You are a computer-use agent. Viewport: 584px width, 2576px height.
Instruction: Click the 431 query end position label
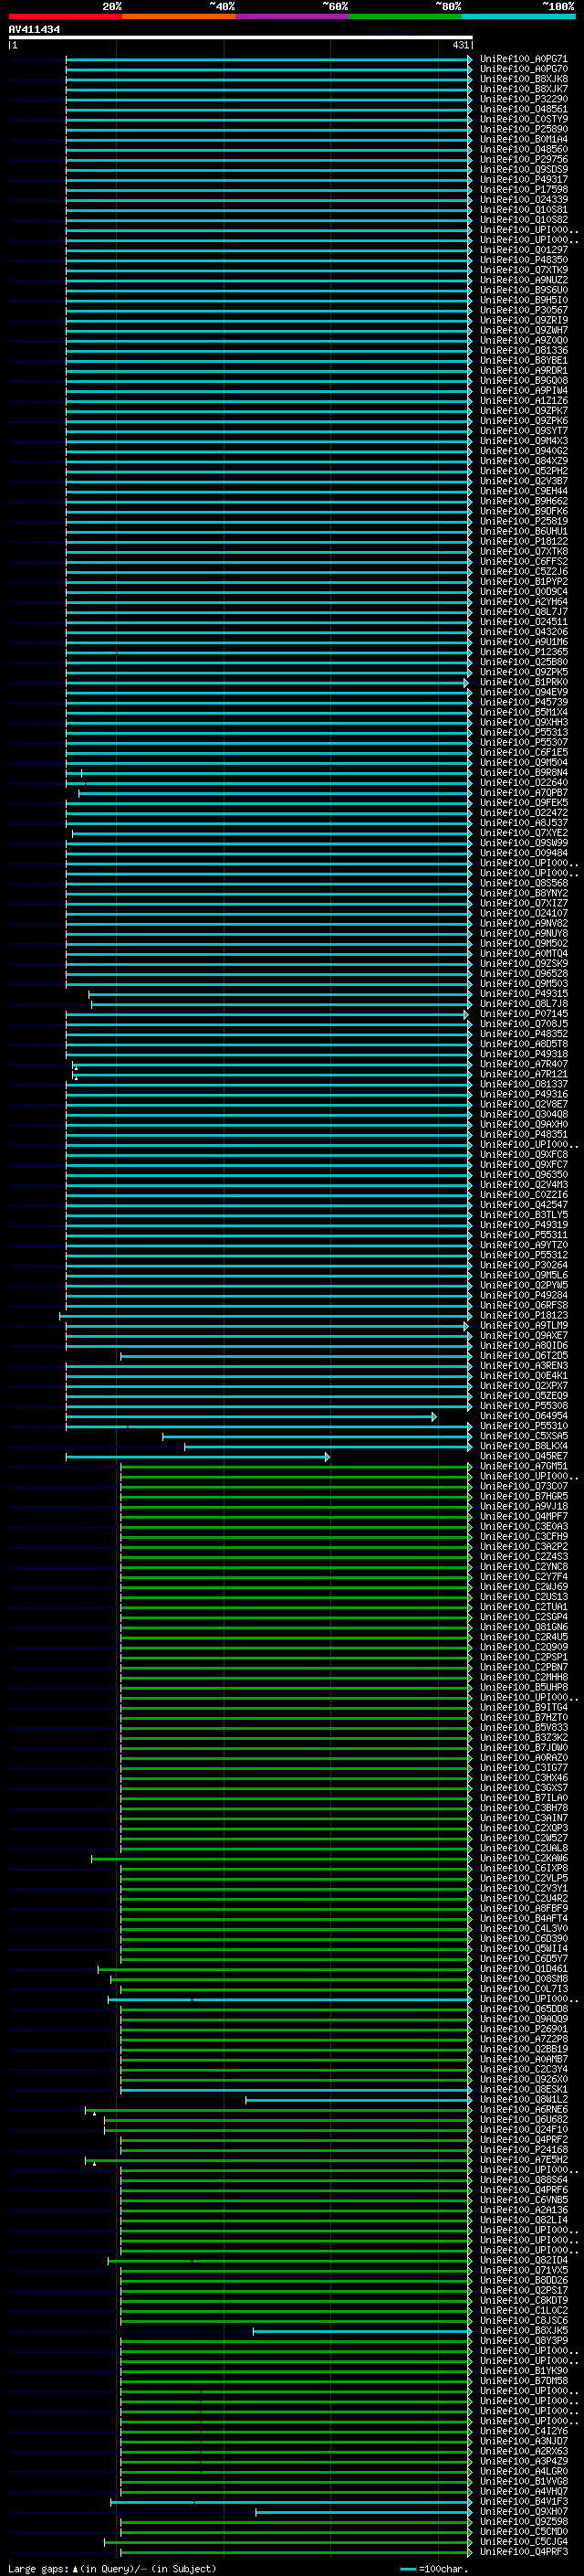460,45
